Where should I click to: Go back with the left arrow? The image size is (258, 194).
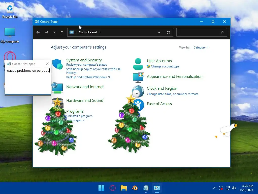tap(38, 32)
